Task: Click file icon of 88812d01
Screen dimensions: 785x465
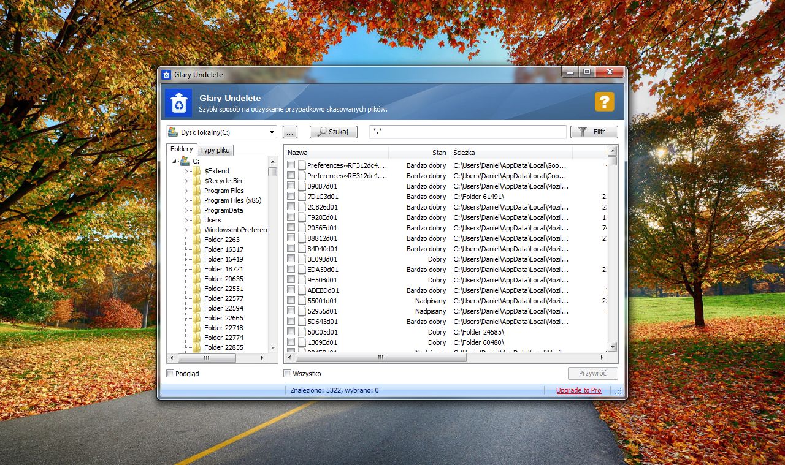Action: click(x=301, y=238)
